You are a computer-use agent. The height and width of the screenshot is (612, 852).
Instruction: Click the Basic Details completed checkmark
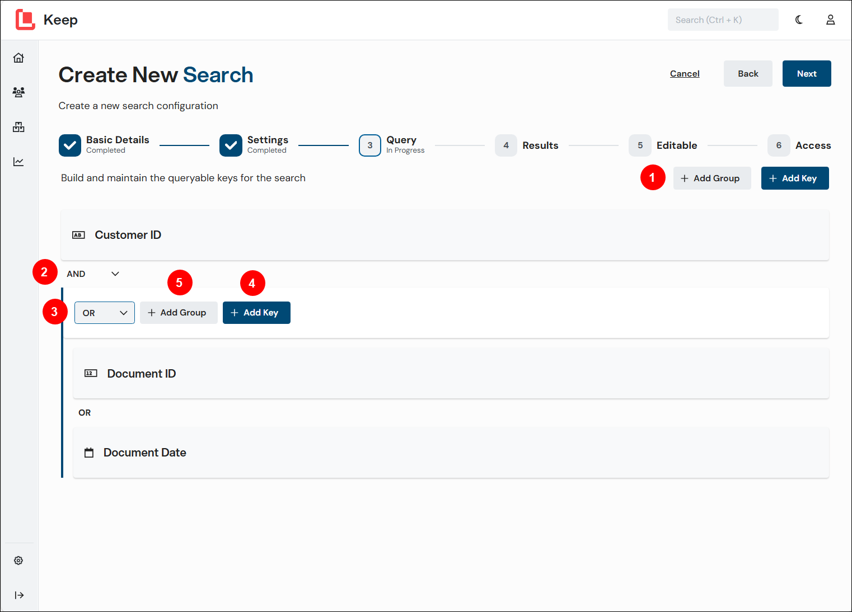[70, 145]
